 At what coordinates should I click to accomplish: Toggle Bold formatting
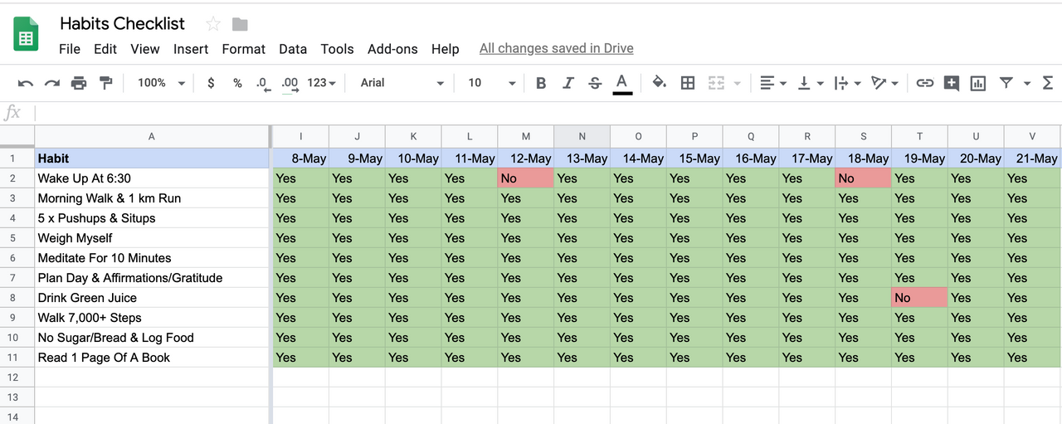coord(541,83)
